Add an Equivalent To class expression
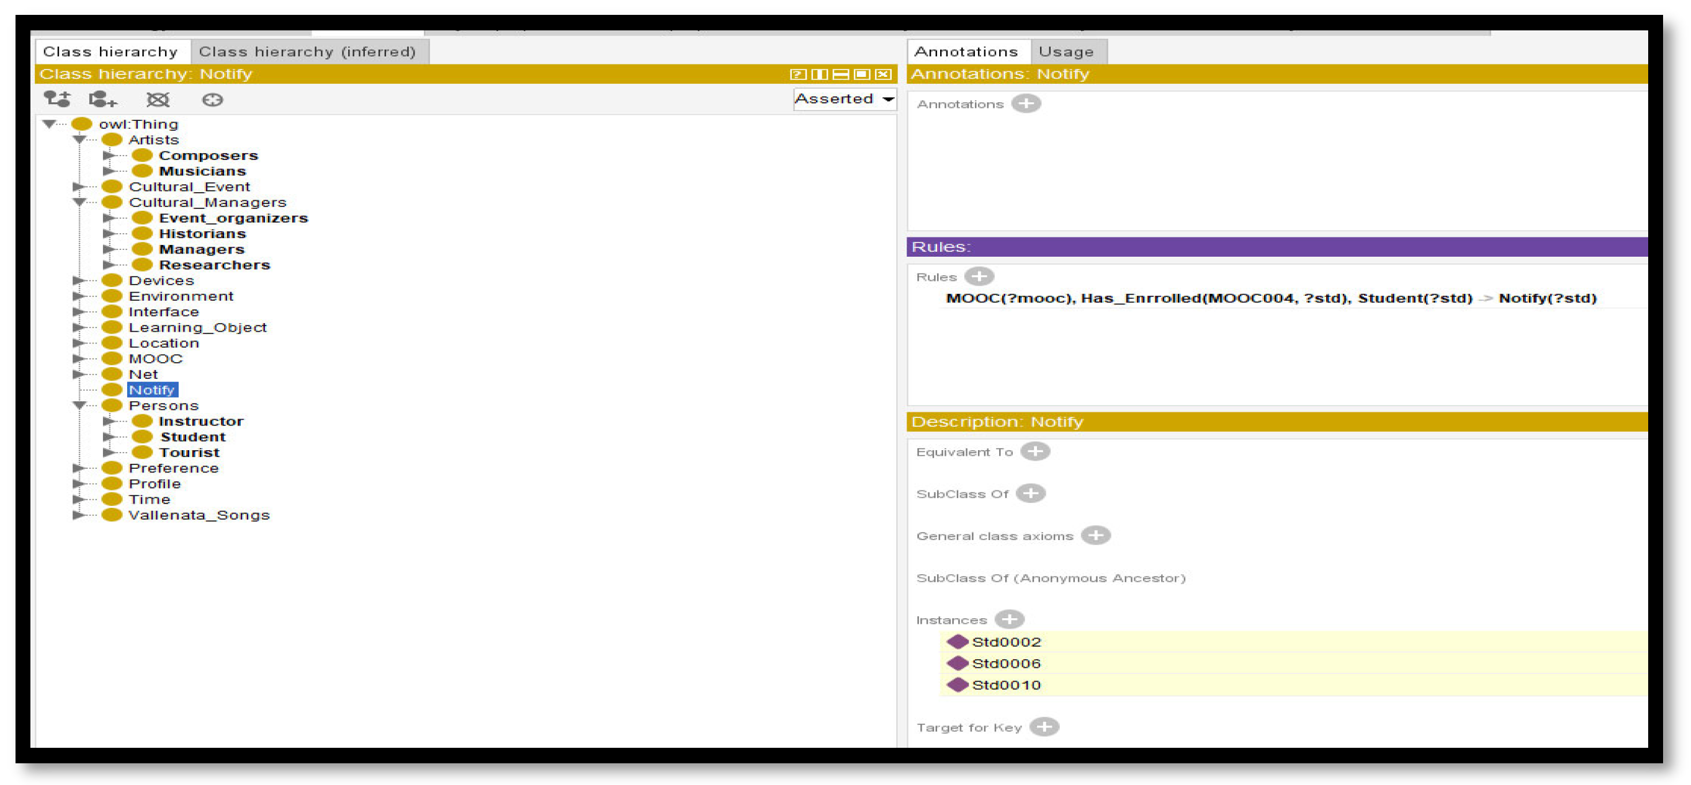1691x785 pixels. [1034, 451]
